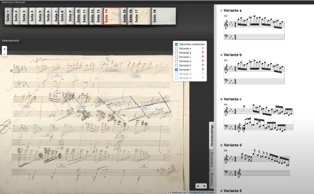The image size is (314, 194).
Task: Click the Variante a heading
Action: (x=232, y=11)
